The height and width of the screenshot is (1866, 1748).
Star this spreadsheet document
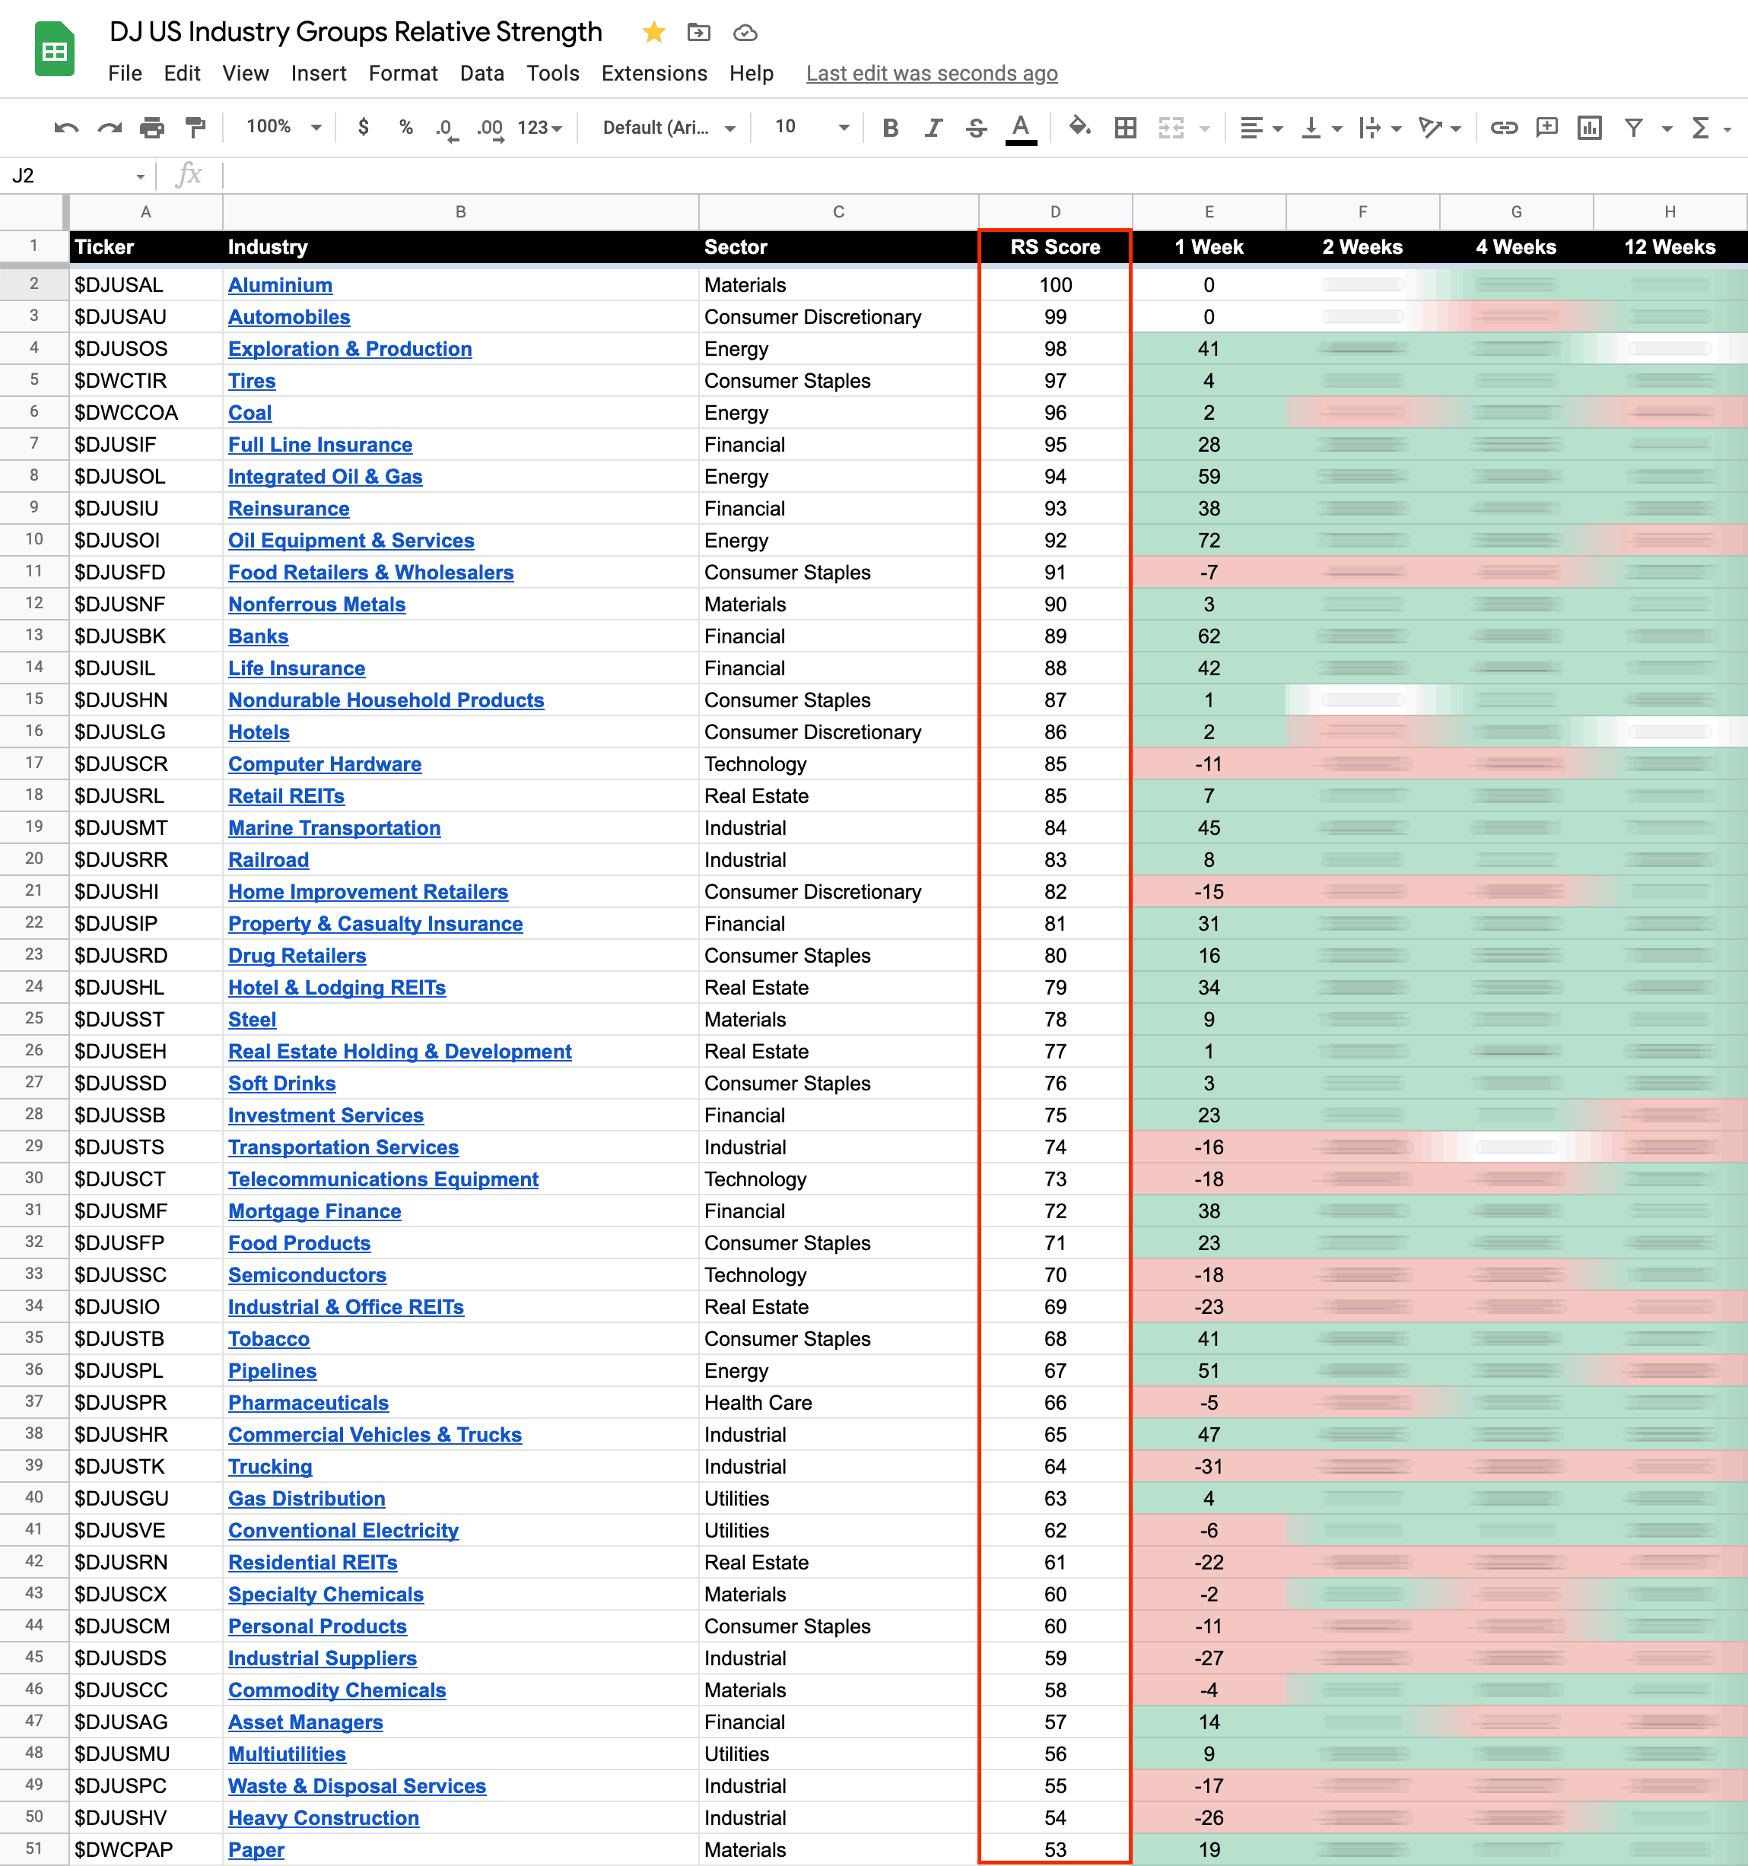click(654, 33)
